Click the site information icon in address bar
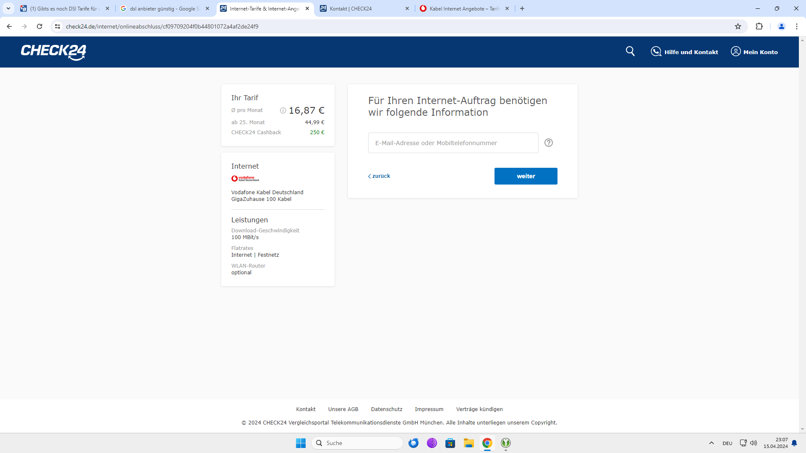 click(58, 26)
